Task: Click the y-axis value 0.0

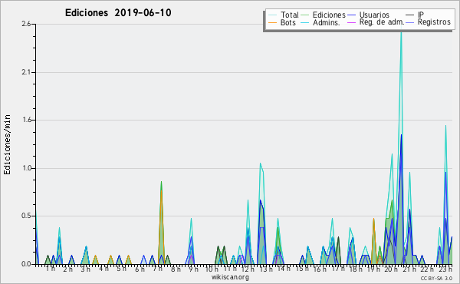Action: coord(26,264)
